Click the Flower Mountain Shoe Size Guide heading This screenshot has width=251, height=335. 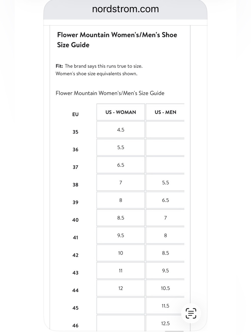point(117,40)
